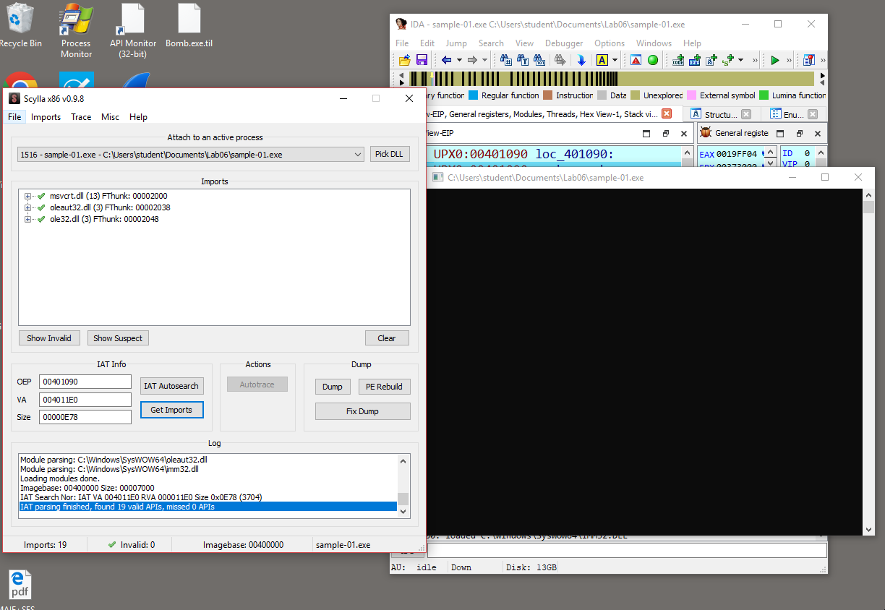Close the debug view tab with red X
Viewport: 885px width, 610px height.
point(667,113)
